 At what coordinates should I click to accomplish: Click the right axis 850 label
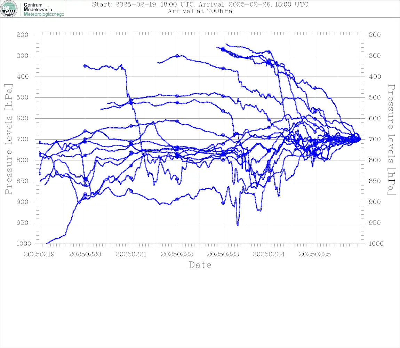[x=375, y=181]
